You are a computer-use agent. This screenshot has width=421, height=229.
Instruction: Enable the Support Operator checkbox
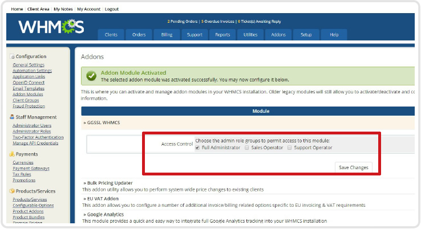click(289, 148)
